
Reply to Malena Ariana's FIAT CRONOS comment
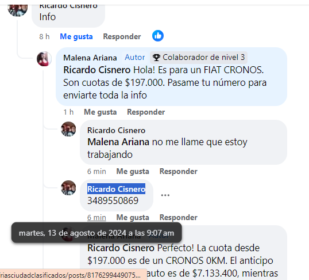(x=146, y=112)
